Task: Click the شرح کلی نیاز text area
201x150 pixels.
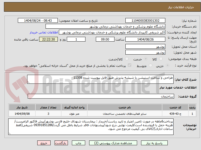Action: [100, 79]
